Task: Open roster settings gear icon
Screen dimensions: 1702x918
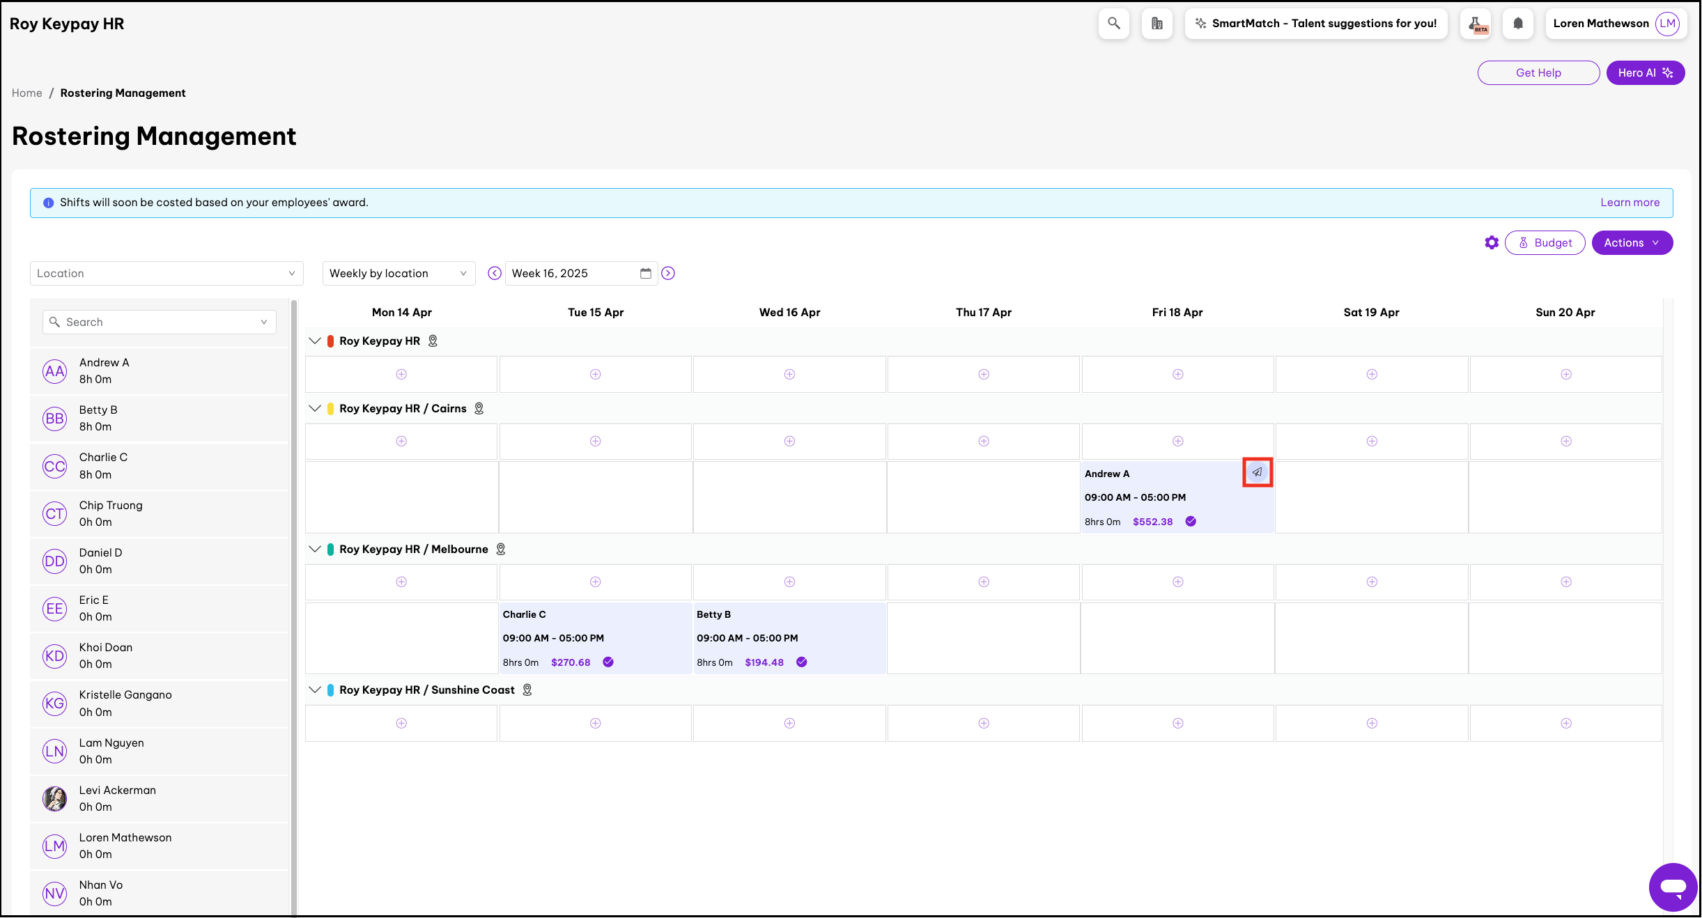Action: pyautogui.click(x=1491, y=242)
